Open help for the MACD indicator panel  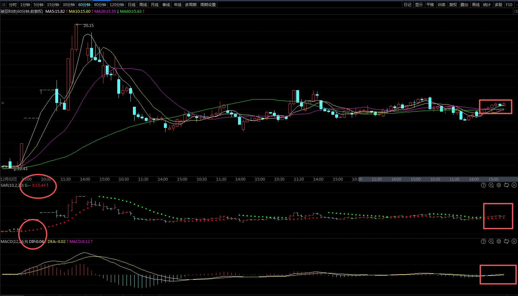point(483,241)
